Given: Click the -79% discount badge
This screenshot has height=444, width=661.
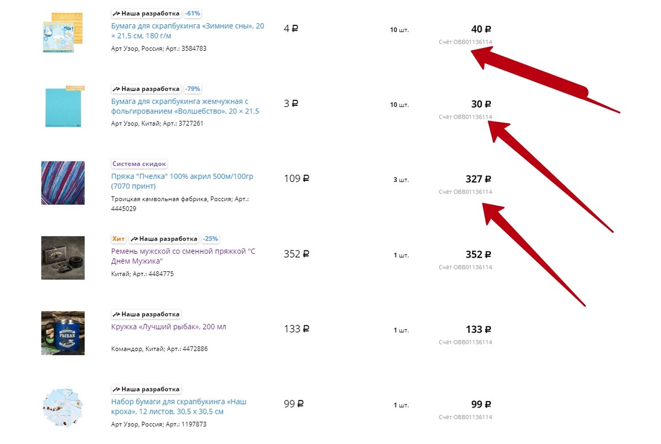Looking at the screenshot, I should pyautogui.click(x=193, y=89).
